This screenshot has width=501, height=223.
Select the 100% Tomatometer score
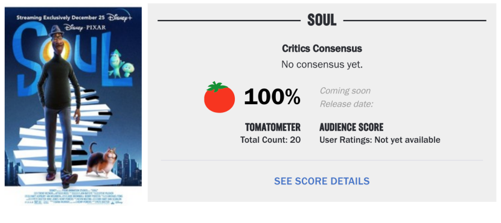click(x=272, y=96)
